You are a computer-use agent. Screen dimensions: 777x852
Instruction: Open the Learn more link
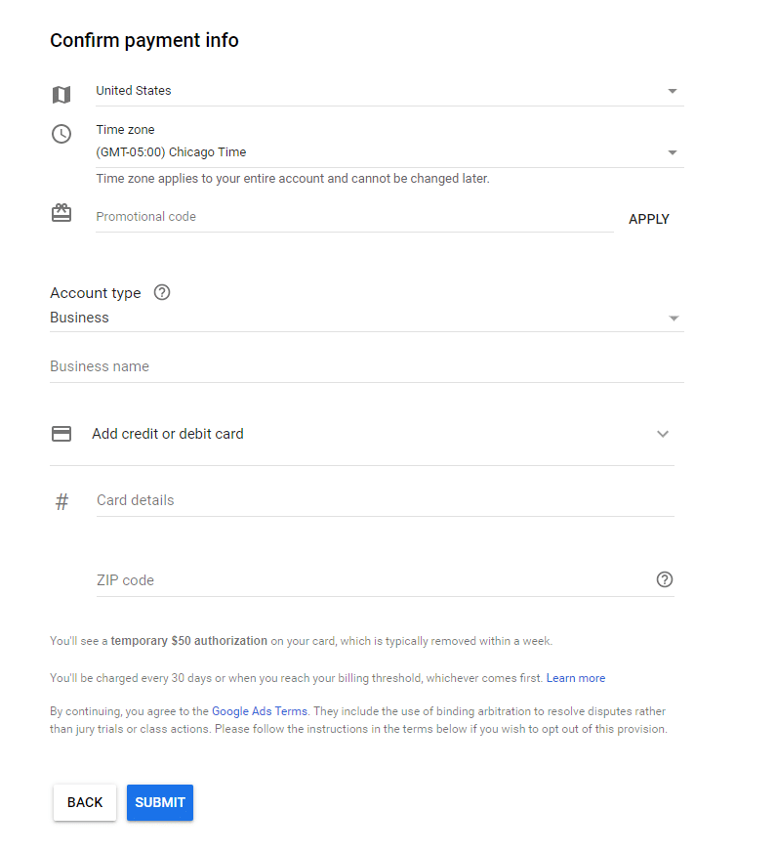[575, 678]
